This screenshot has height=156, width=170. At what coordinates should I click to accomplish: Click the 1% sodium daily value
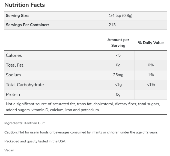click(x=151, y=75)
